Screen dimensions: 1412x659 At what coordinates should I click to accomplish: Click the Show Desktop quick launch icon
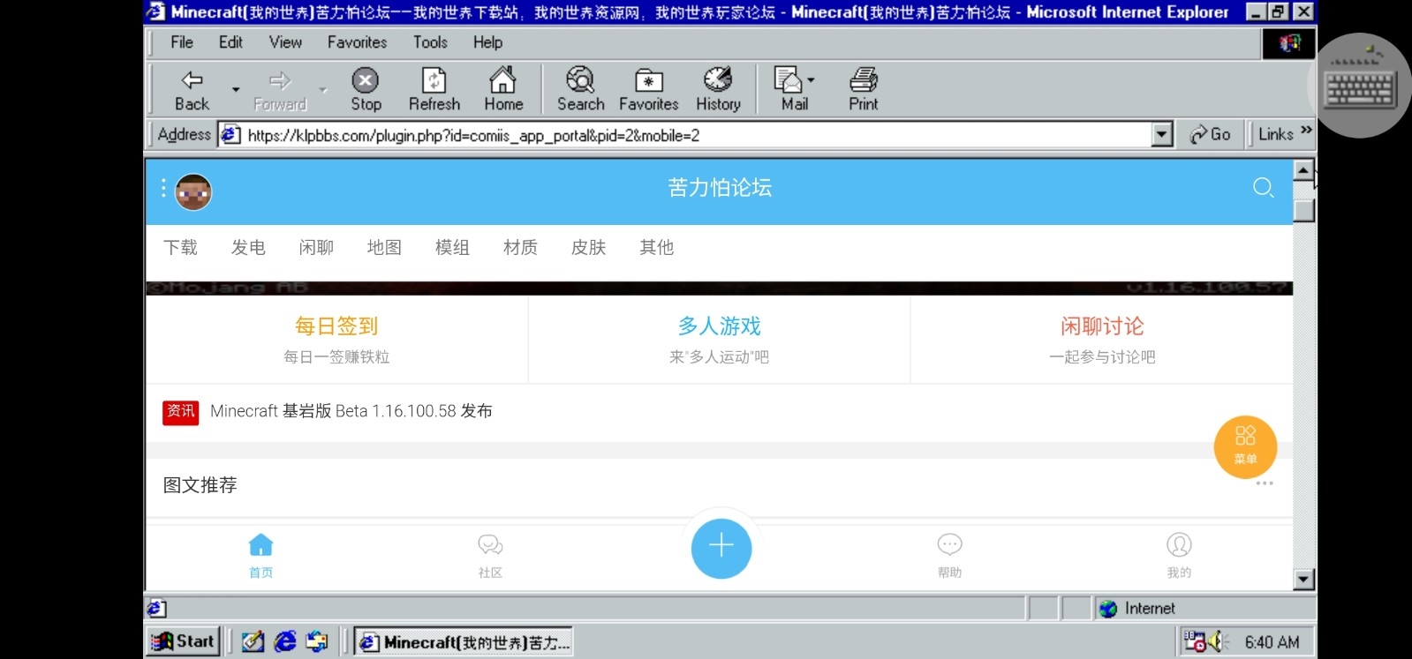pos(253,641)
